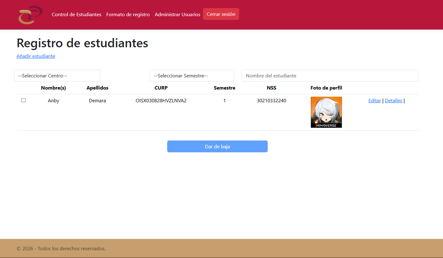Open Control de Estudiantes page
The height and width of the screenshot is (258, 443).
pos(77,15)
